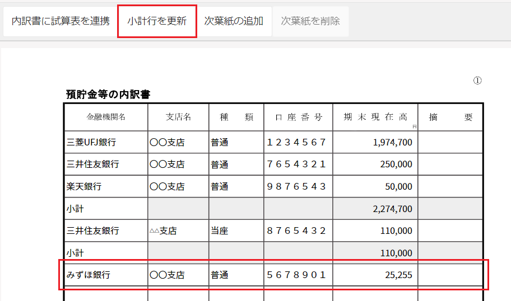Viewport: 511px width, 301px height.
Task: Click 次葉紙の追加 button
Action: coord(234,21)
